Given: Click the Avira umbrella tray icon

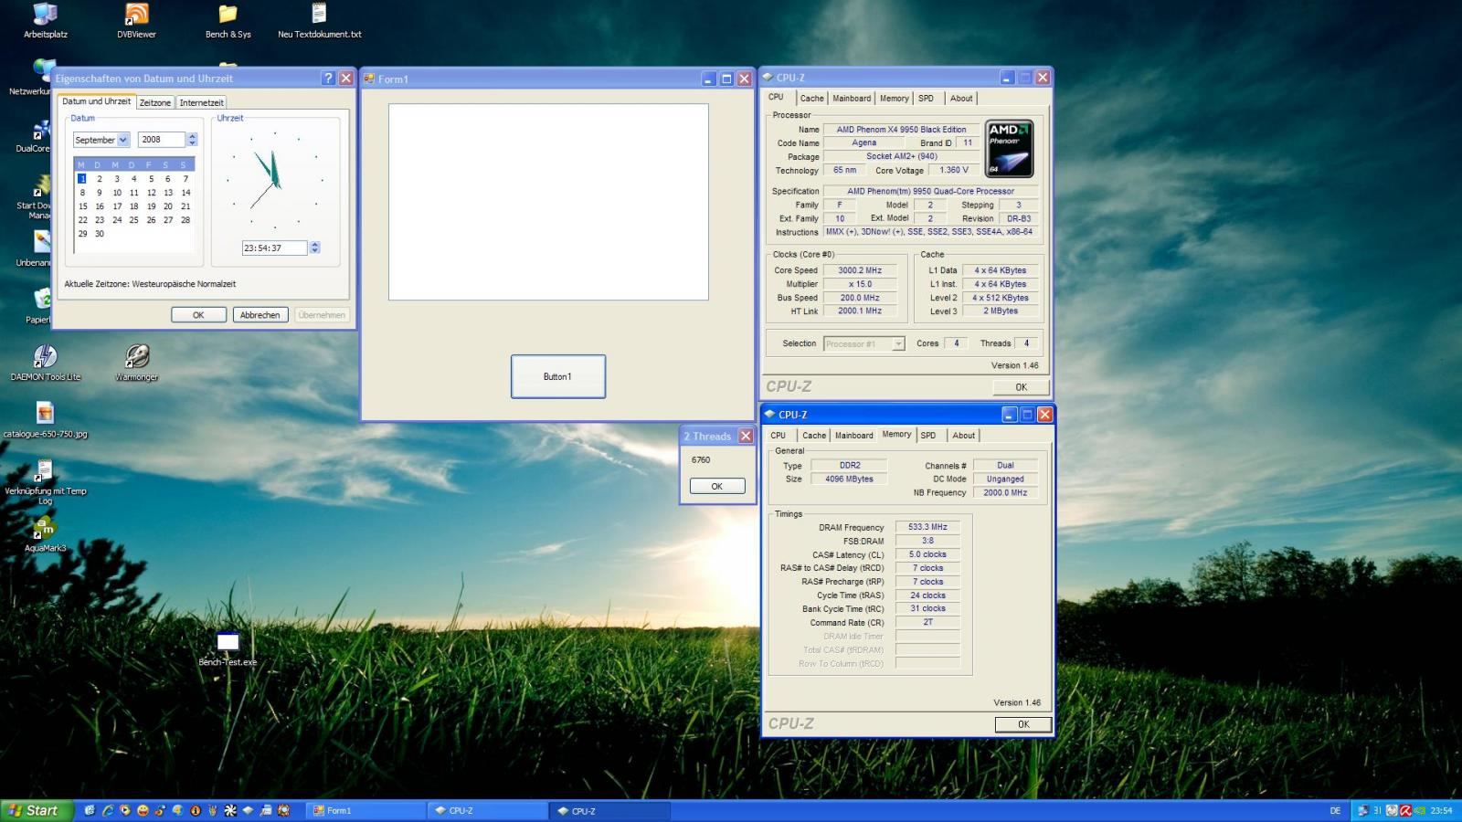Looking at the screenshot, I should pos(1406,810).
